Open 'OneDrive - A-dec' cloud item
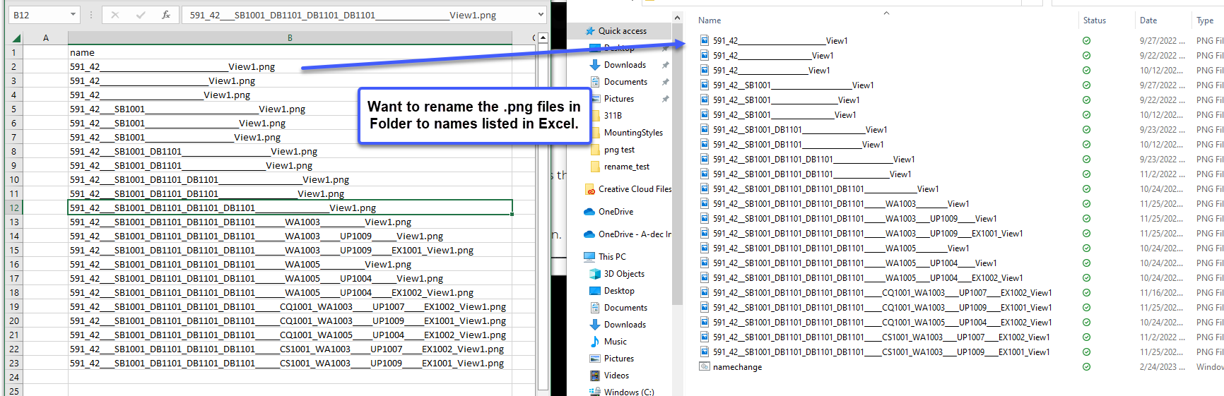The width and height of the screenshot is (1224, 396). 635,234
